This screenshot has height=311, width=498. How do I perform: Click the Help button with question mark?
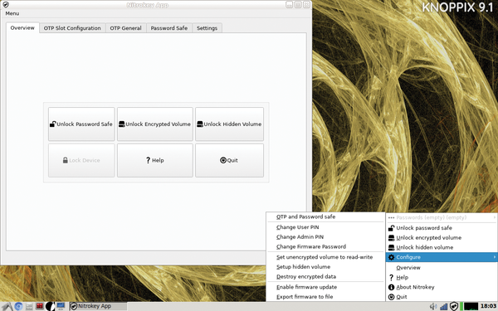coord(155,160)
